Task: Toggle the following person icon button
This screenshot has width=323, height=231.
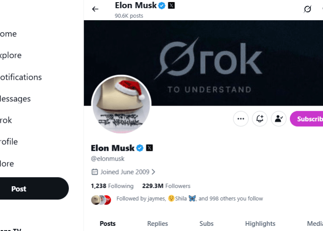Action: coord(279,119)
